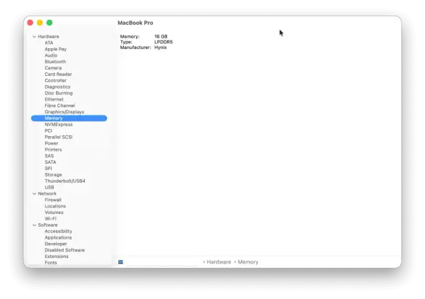The height and width of the screenshot is (299, 425).
Task: Open the Extensions entry
Action: [x=57, y=256]
